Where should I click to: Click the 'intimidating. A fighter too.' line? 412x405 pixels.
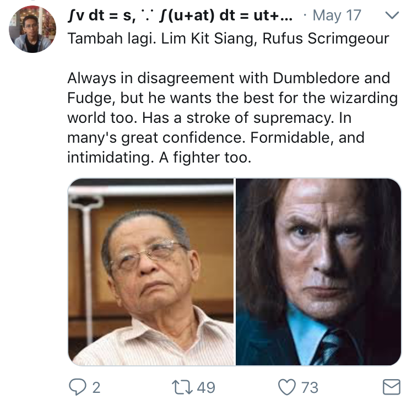159,158
